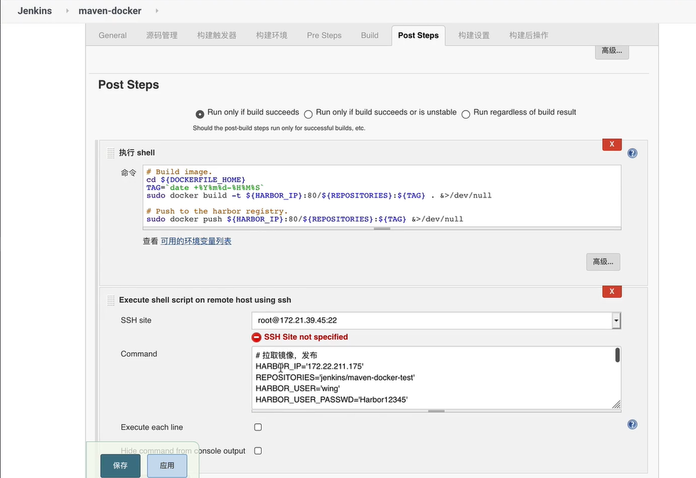696x478 pixels.
Task: Click the TAG=`date line
Action: (x=205, y=188)
